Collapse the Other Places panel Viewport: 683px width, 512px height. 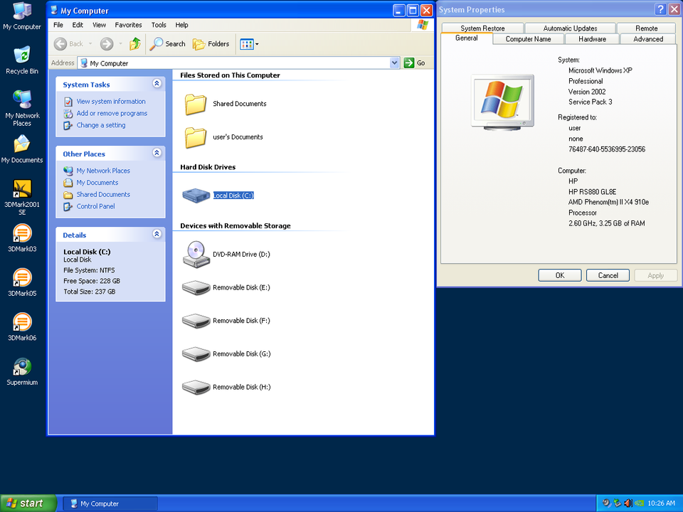[157, 153]
